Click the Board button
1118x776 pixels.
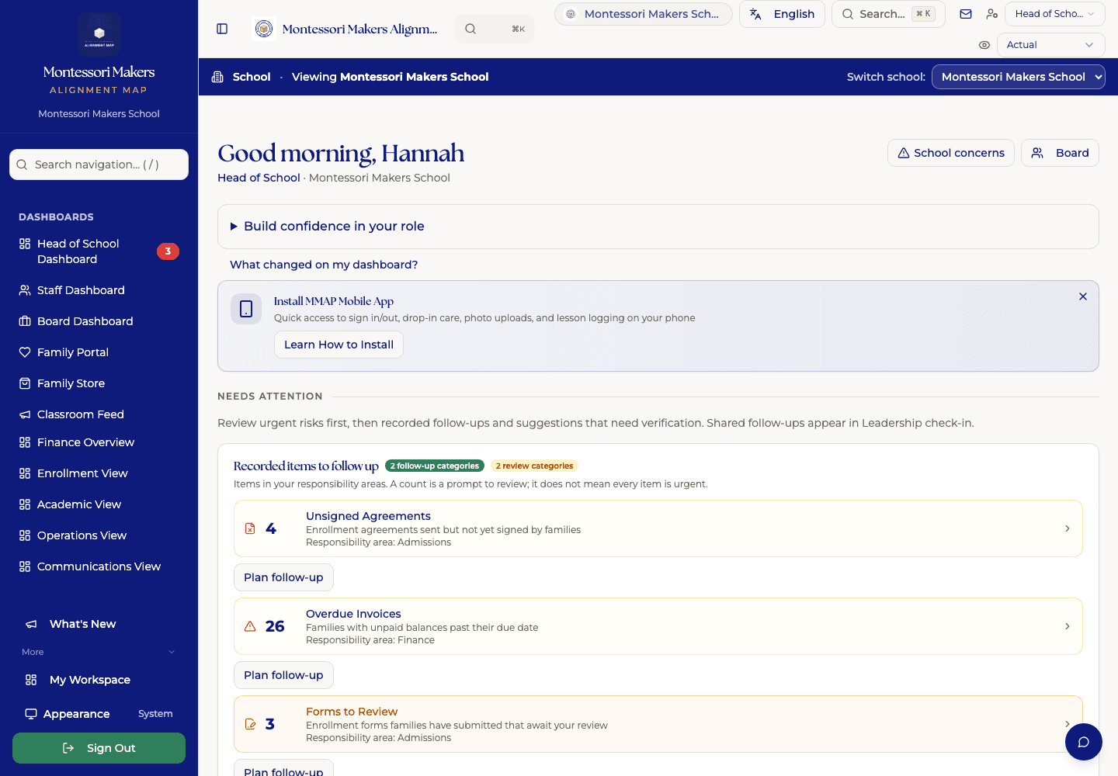click(x=1060, y=153)
